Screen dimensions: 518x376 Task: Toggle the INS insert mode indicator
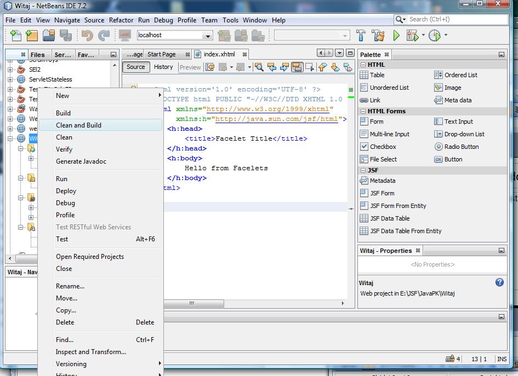click(x=502, y=359)
